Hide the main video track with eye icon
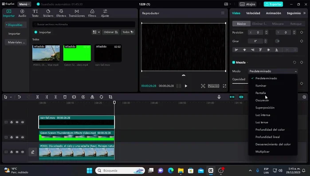Screen dimensions: 310x176 point(17,152)
